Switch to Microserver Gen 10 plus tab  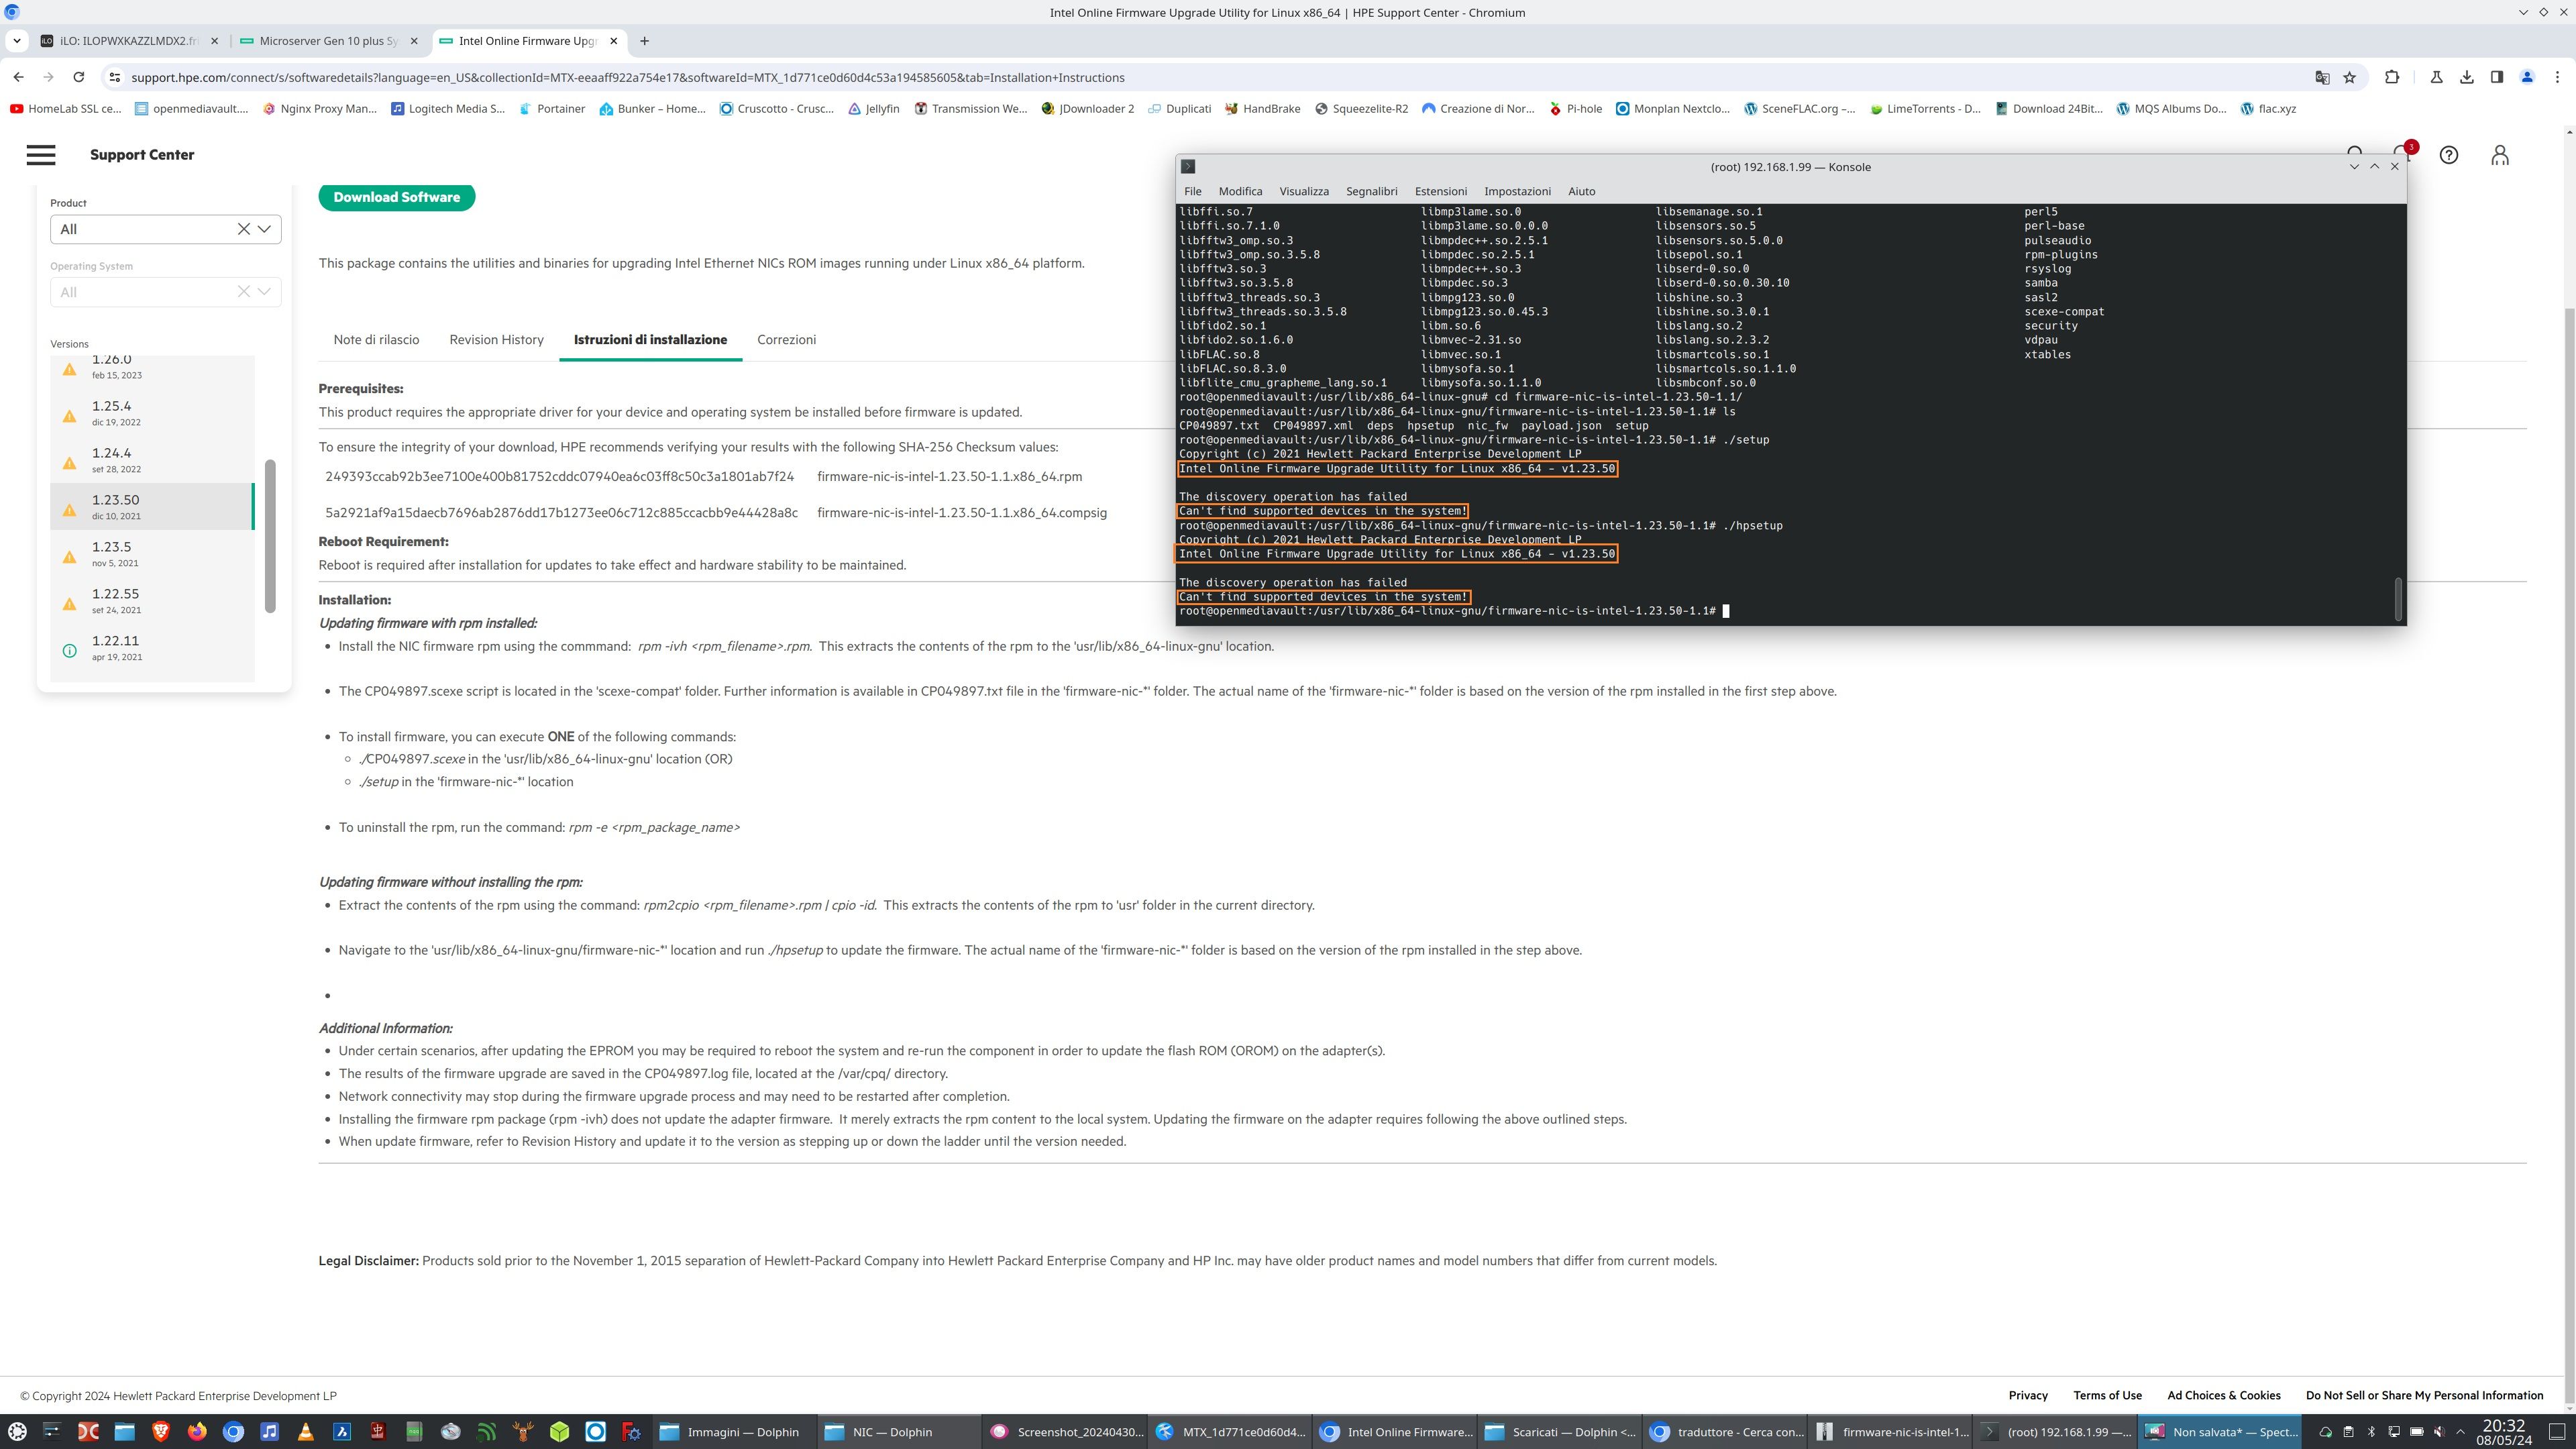click(x=328, y=41)
